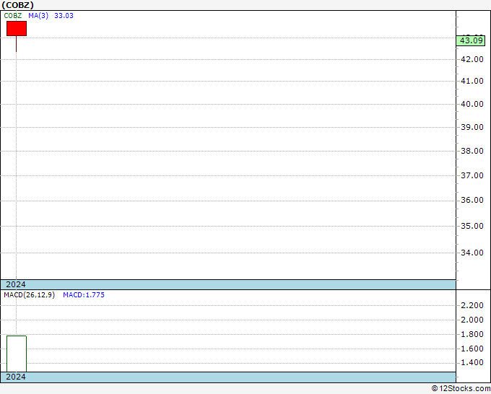Viewport: 491px width, 394px height.
Task: Click the (COBZ) chart title
Action: click(x=17, y=5)
